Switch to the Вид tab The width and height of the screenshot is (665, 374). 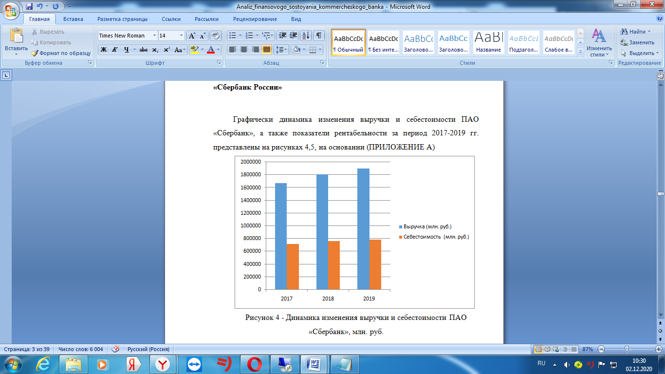click(x=296, y=19)
